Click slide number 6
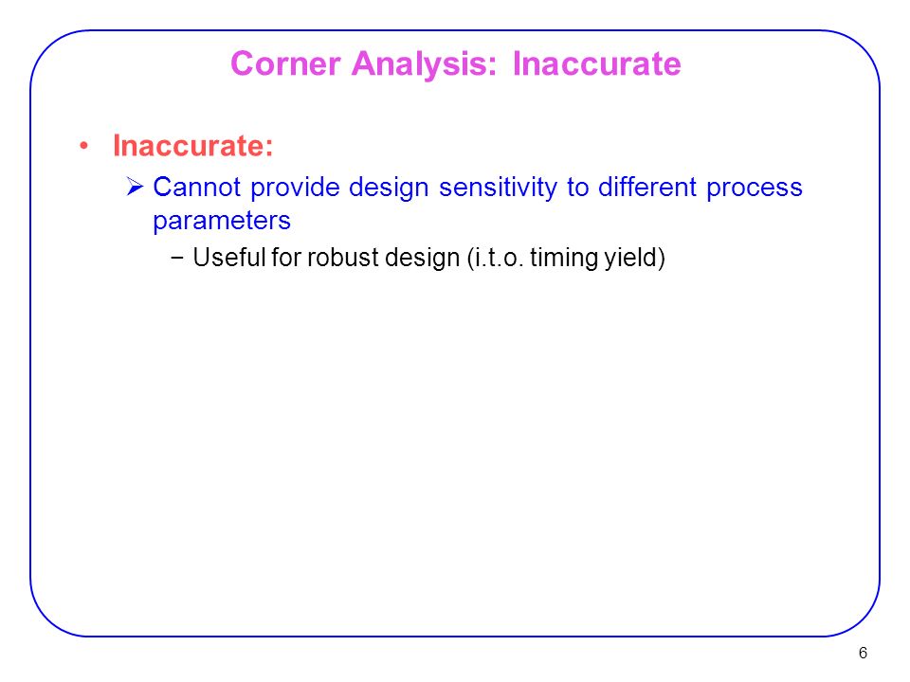 pos(863,653)
